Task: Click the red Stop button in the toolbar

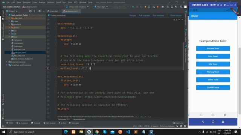Action: (x=157, y=7)
